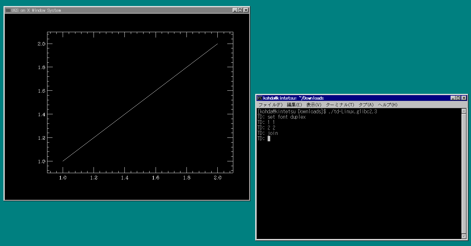This screenshot has height=246, width=471.
Task: Select the タブ(A) menu
Action: 366,105
